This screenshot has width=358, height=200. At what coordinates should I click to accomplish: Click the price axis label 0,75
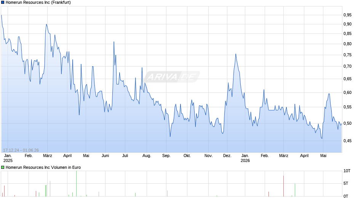[x=347, y=55]
